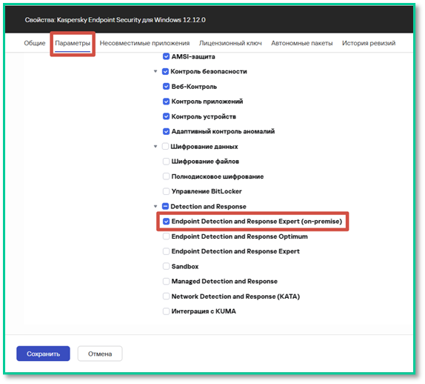Check the Интеграция с KUMA checkbox
425x384 pixels.
(166, 311)
